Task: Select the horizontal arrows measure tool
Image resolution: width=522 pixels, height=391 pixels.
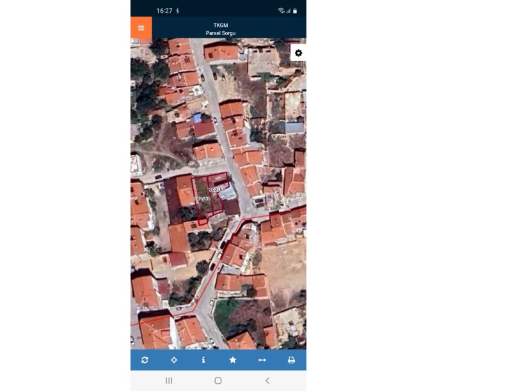Action: (262, 360)
